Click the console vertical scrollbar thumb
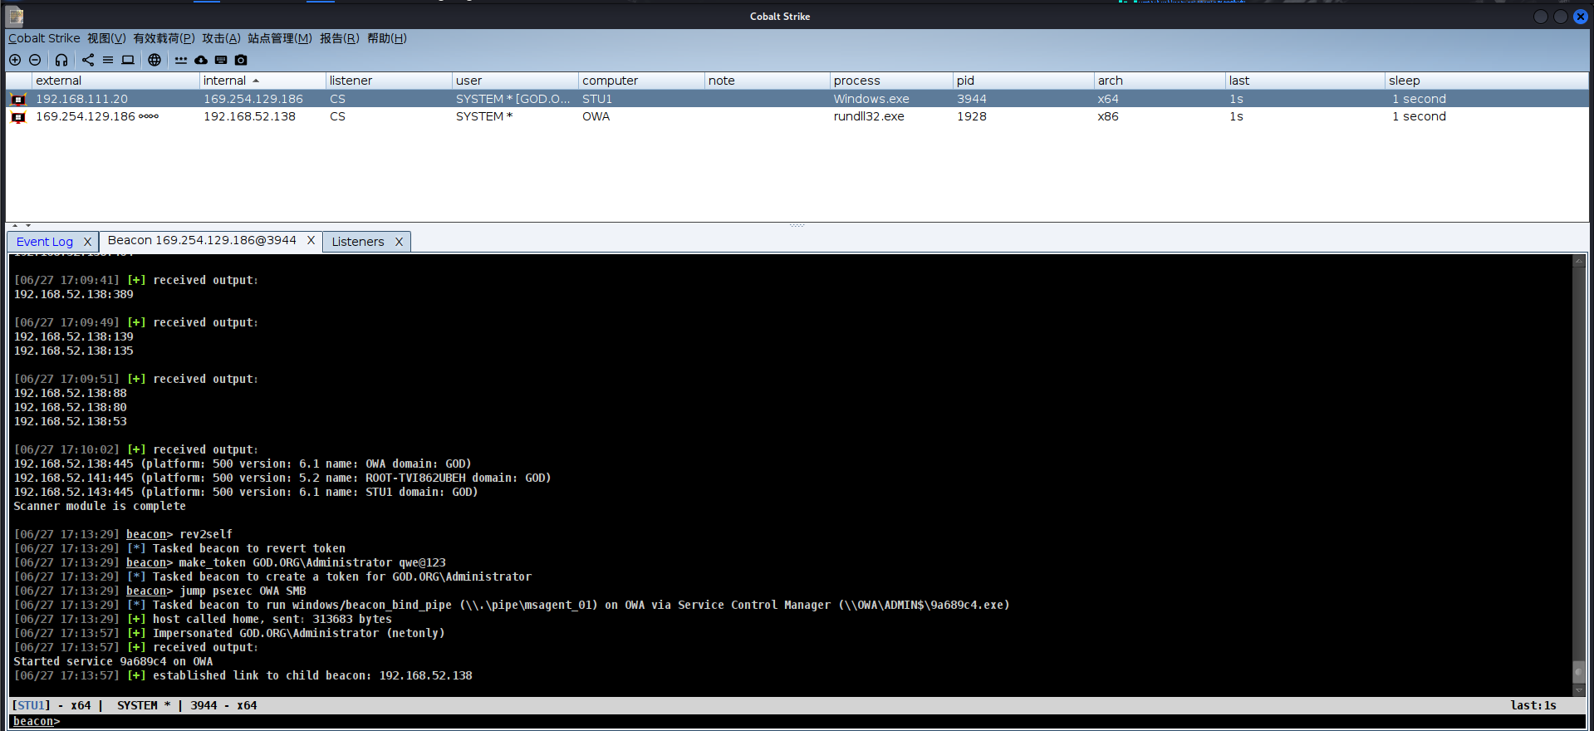1594x731 pixels. (x=1579, y=671)
